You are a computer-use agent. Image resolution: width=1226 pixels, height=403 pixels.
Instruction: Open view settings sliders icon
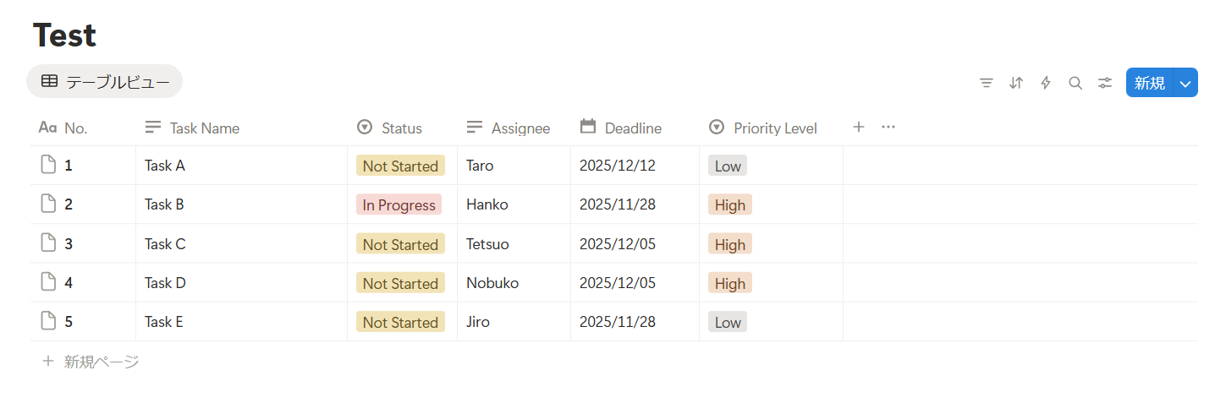[x=1105, y=83]
